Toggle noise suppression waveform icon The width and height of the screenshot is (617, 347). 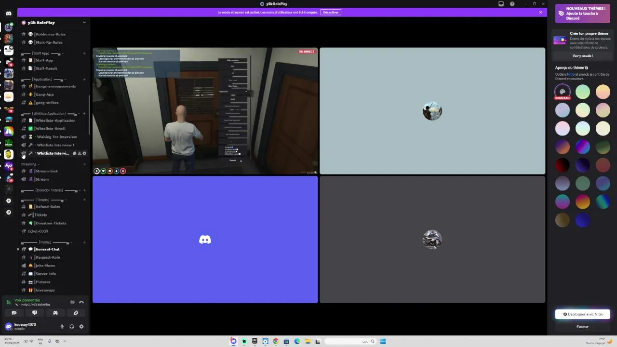pos(73,302)
